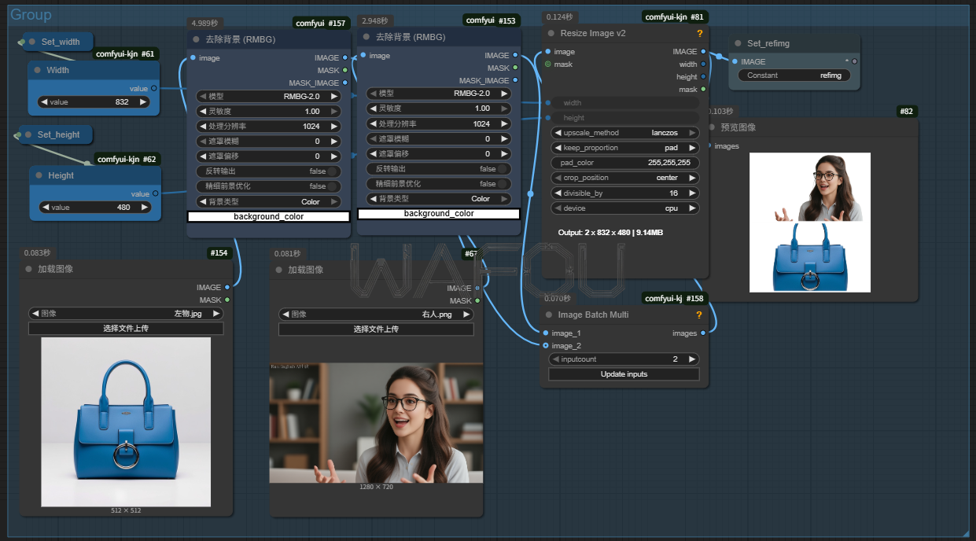
Task: Collapse the Height node using its title dot
Action: (38, 175)
